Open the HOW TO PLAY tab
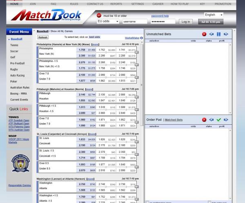Image resolution: width=245 pixels, height=203 pixels. click(180, 4)
